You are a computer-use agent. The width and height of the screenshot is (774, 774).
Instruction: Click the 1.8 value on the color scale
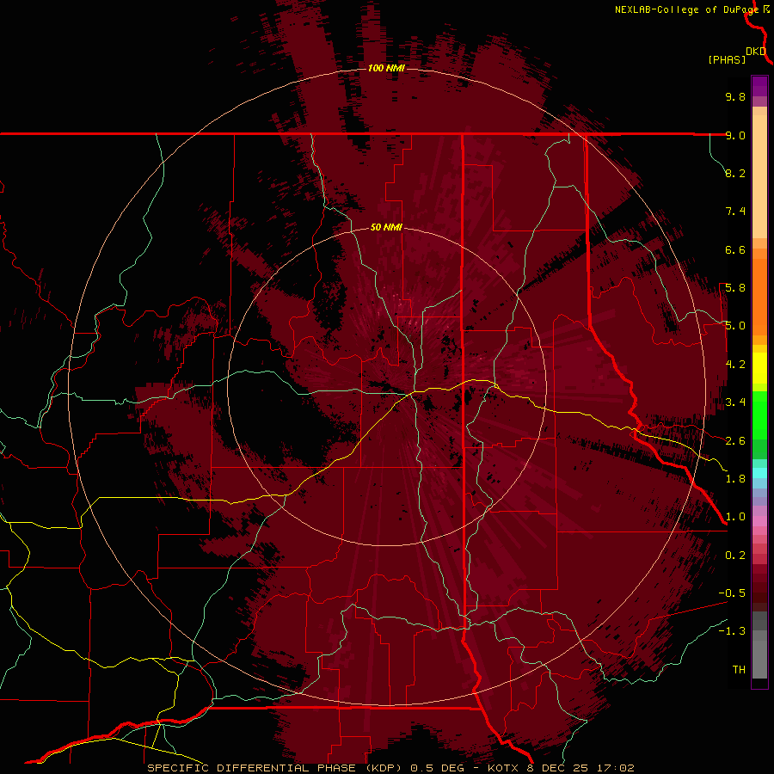[x=735, y=479]
